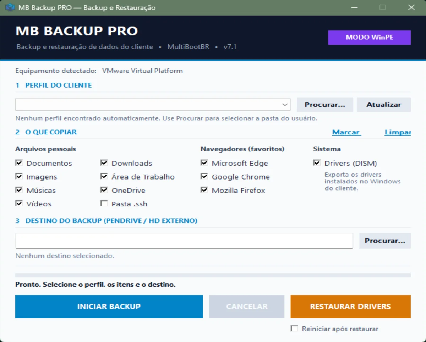Click the 'PERFIL DO CLIENTE' section heading
The image size is (426, 342).
coord(58,85)
